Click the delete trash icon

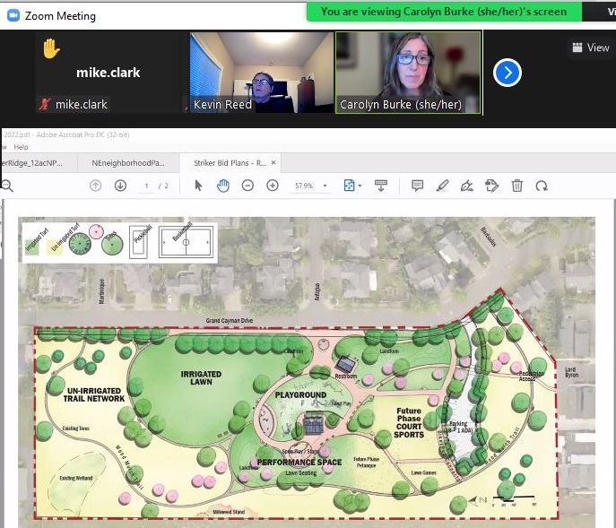click(x=517, y=186)
